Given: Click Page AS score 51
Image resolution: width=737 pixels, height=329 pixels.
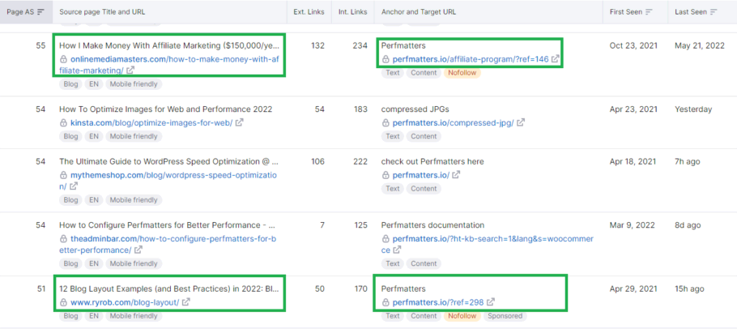Looking at the screenshot, I should coord(40,288).
